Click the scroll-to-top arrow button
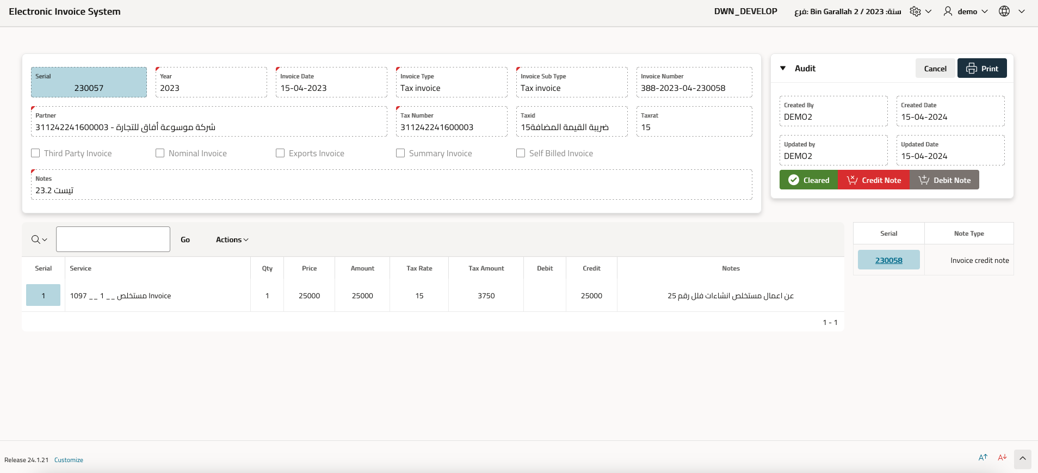 pyautogui.click(x=1023, y=459)
